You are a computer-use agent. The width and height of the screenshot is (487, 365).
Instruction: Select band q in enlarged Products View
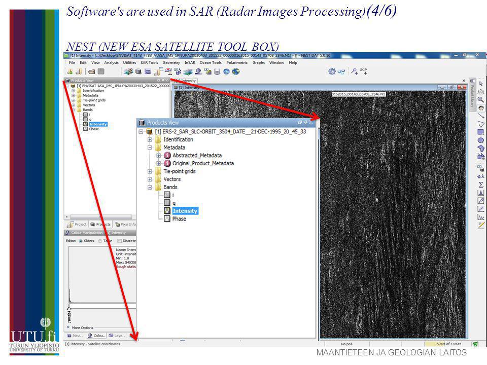pos(174,203)
